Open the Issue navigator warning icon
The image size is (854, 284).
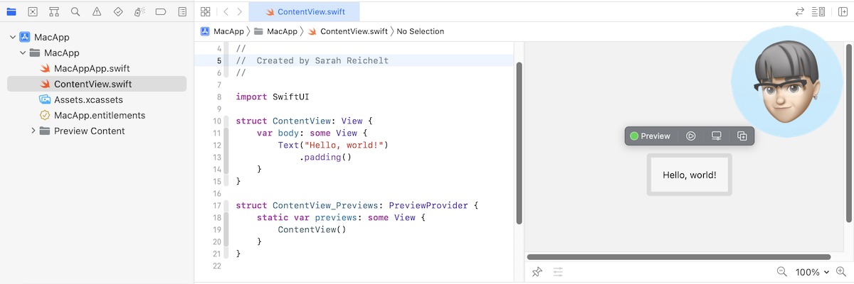(x=97, y=12)
